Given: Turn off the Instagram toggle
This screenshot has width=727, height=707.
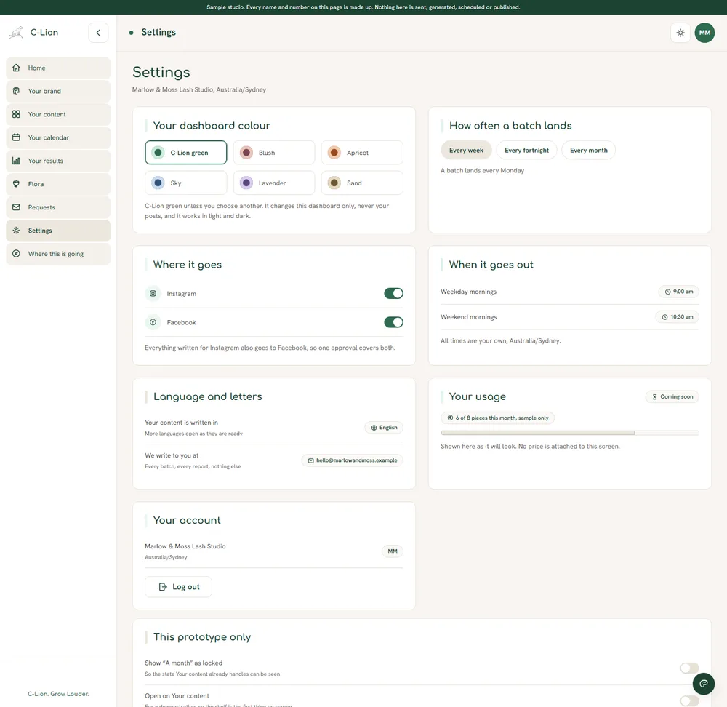Looking at the screenshot, I should 393,293.
